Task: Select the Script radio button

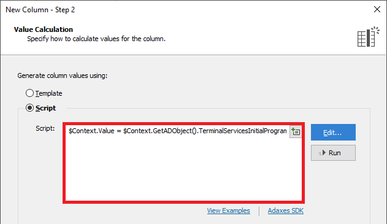Action: click(29, 108)
